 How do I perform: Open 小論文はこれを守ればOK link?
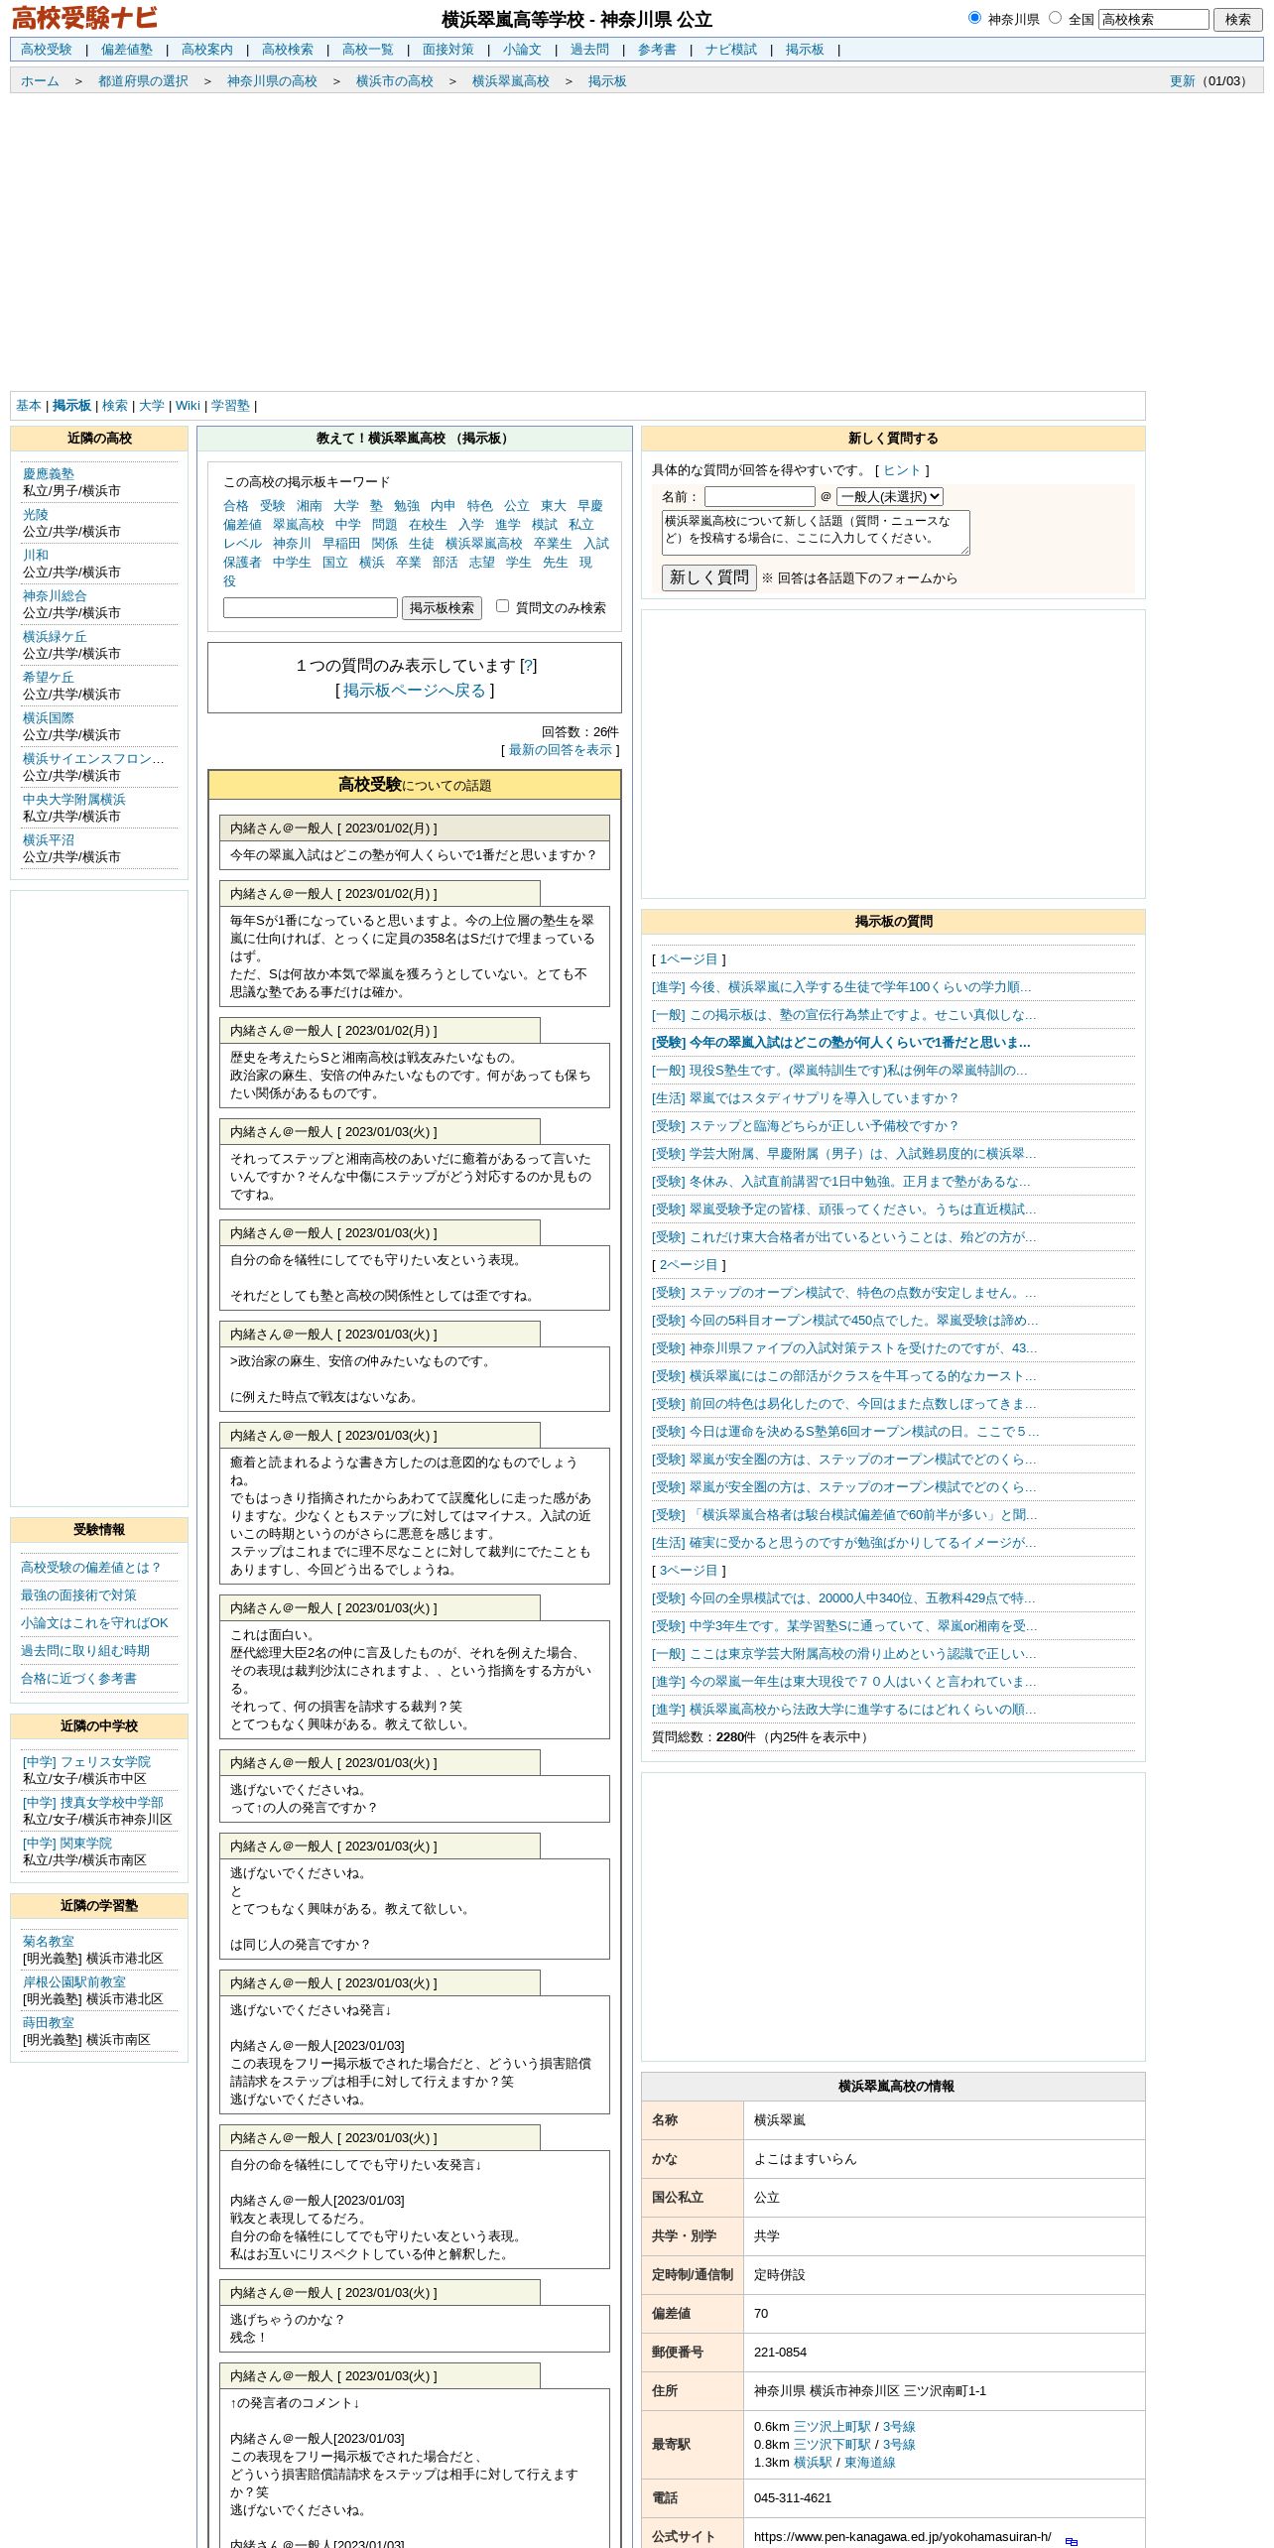point(94,1623)
